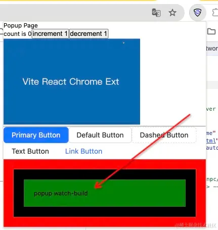Click the Default Button
The height and width of the screenshot is (230, 218).
(100, 135)
